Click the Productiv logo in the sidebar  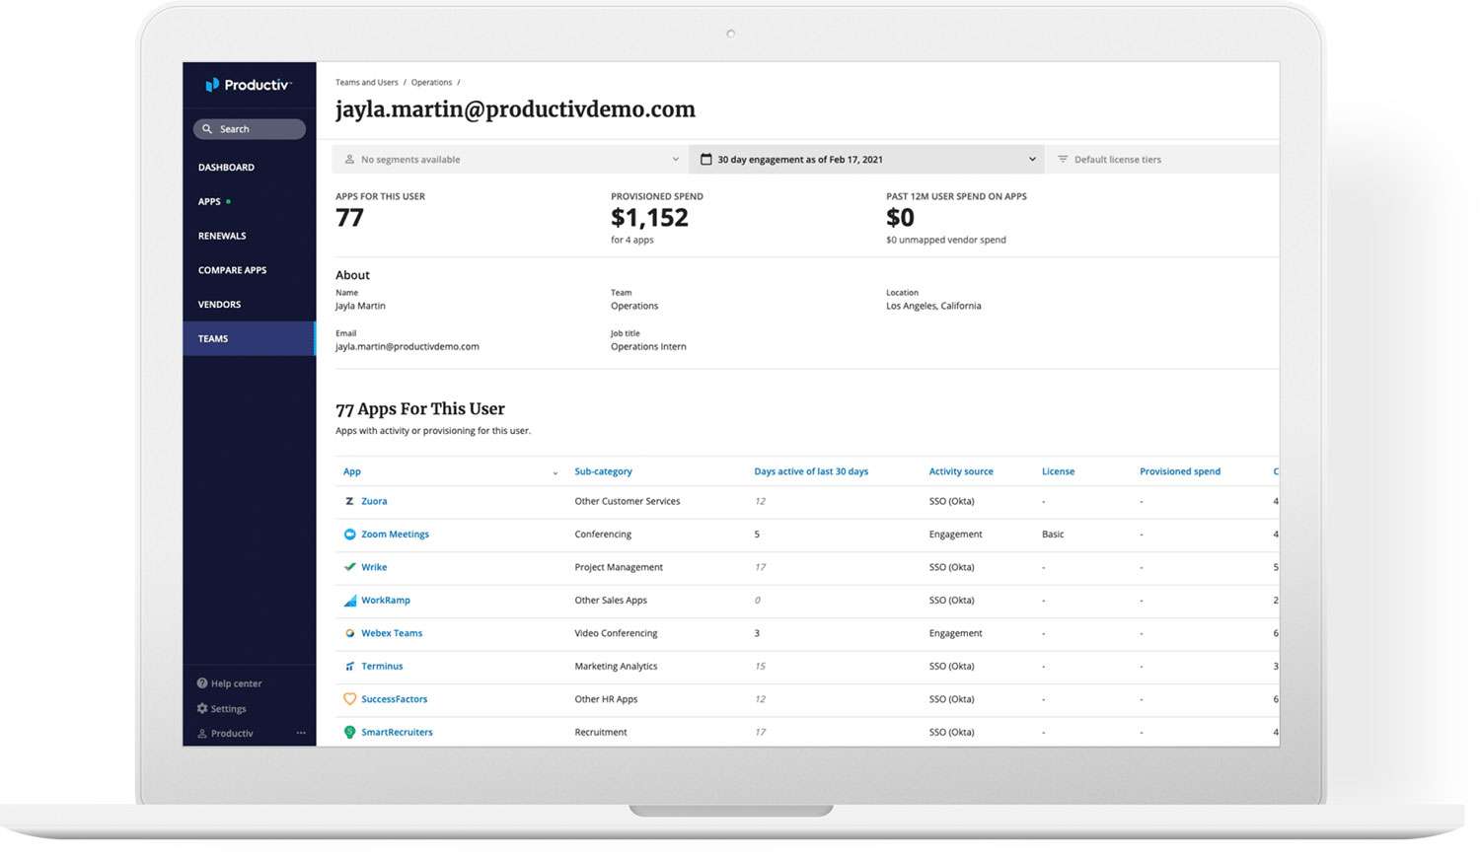[x=248, y=85]
